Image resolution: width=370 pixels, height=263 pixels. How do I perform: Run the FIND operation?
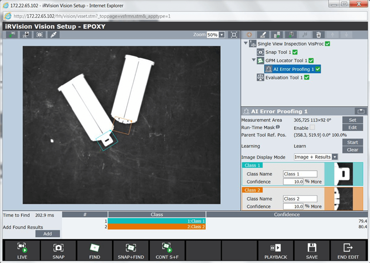(x=94, y=251)
